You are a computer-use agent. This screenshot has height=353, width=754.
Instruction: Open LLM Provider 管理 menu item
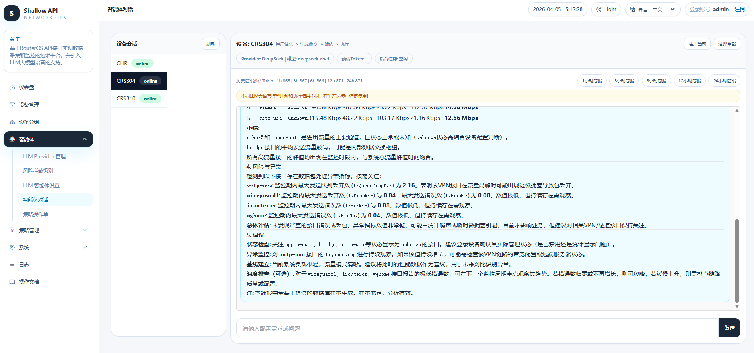point(44,156)
